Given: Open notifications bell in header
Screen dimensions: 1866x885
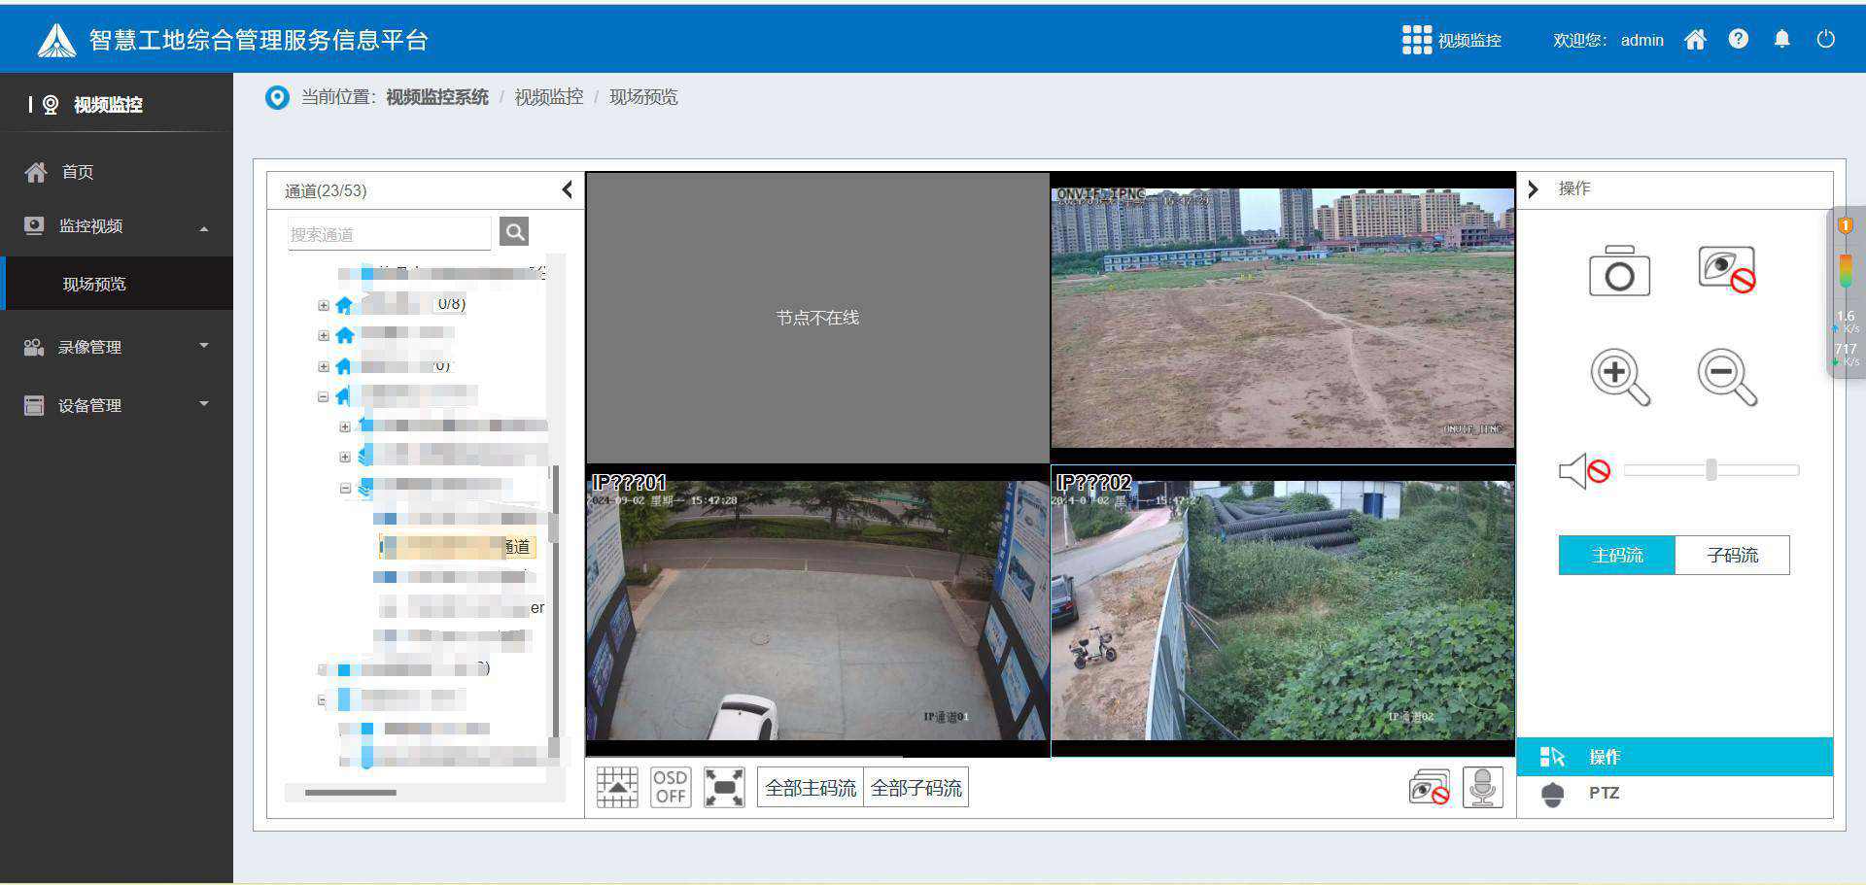Looking at the screenshot, I should pos(1781,40).
